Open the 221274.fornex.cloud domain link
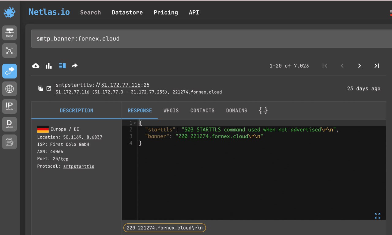Screen dimensions: 392x235 (197, 92)
